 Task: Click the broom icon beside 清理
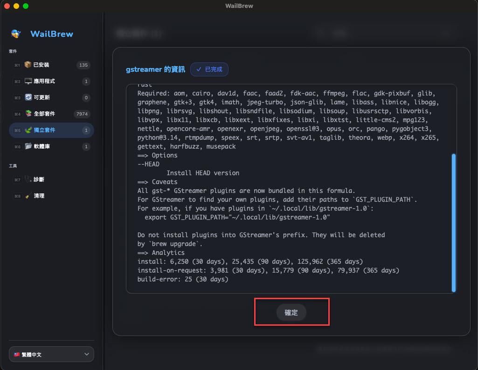click(28, 196)
